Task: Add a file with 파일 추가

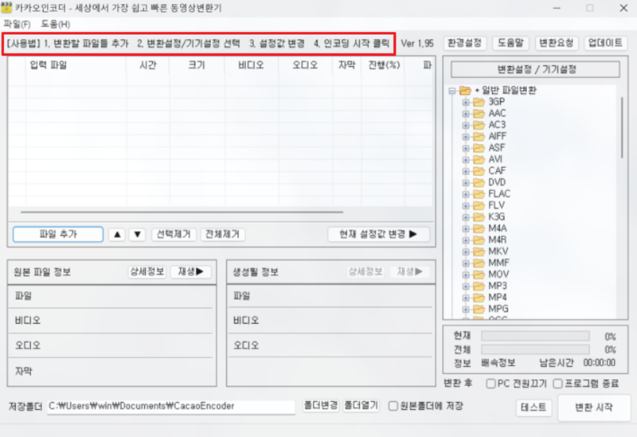Action: 58,234
